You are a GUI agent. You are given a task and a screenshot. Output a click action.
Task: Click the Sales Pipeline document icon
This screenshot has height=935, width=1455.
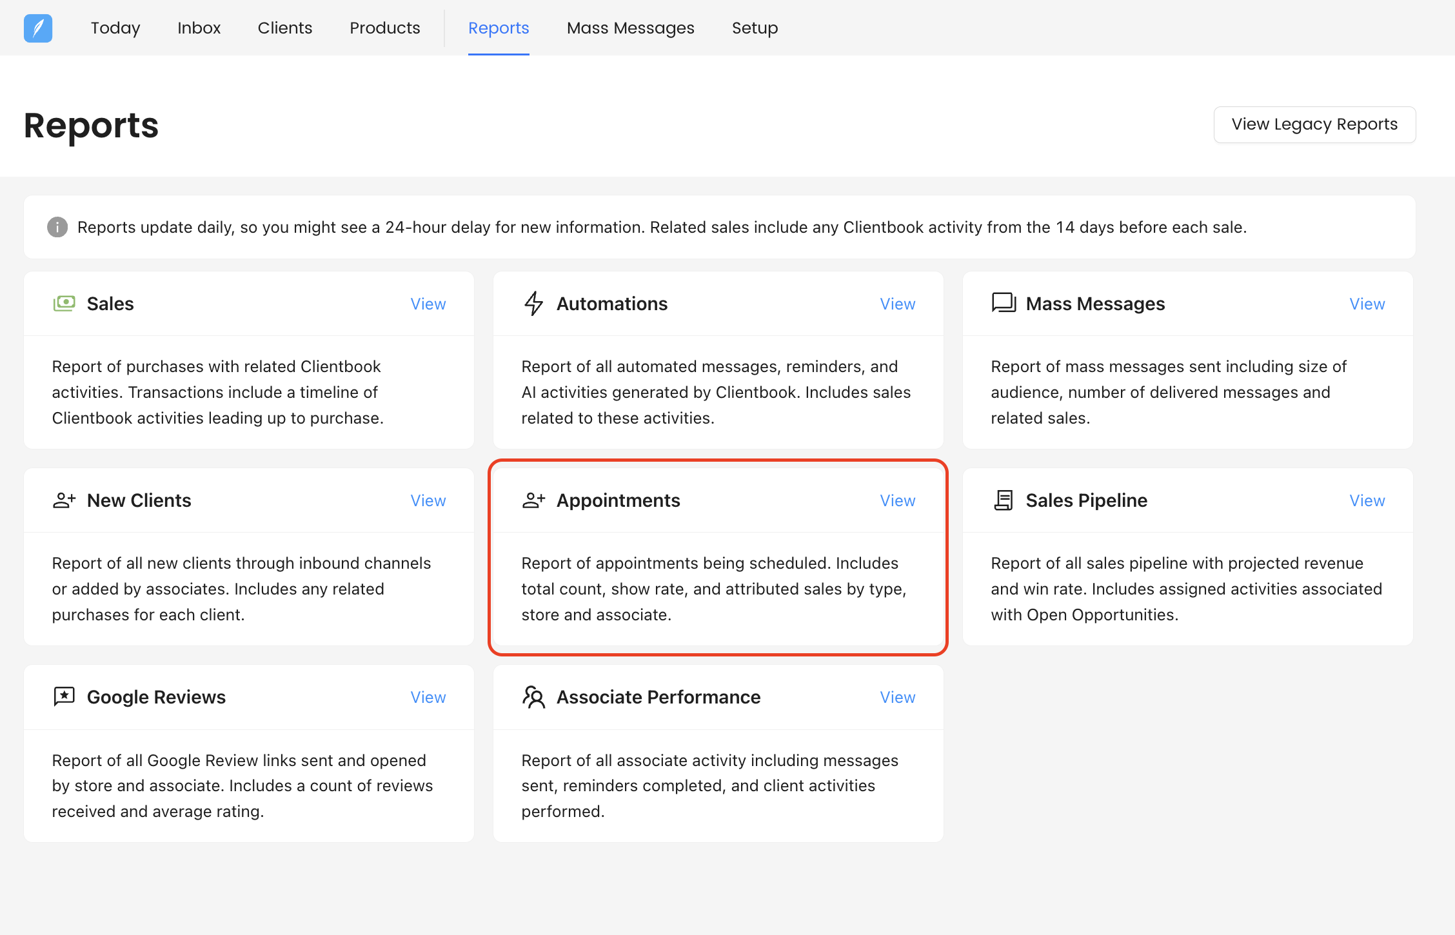(x=1003, y=500)
